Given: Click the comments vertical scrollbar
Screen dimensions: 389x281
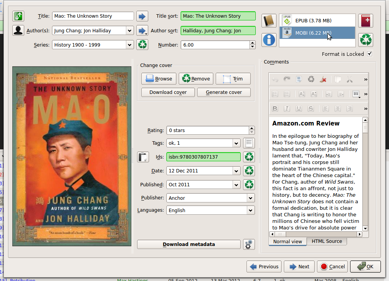Looking at the screenshot, I should pyautogui.click(x=365, y=174).
